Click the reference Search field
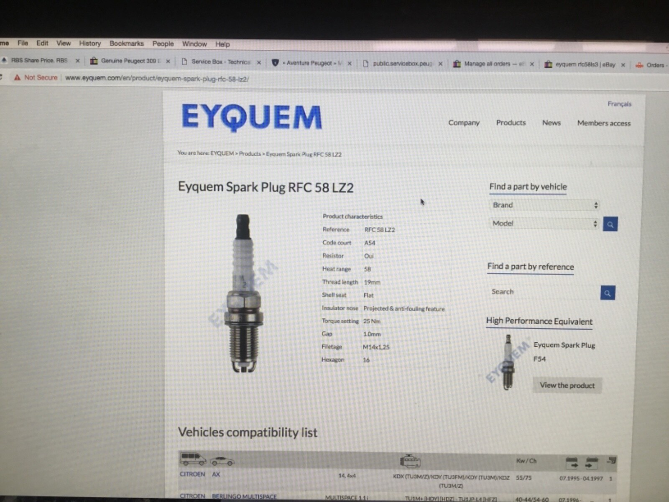The width and height of the screenshot is (669, 502). 544,292
